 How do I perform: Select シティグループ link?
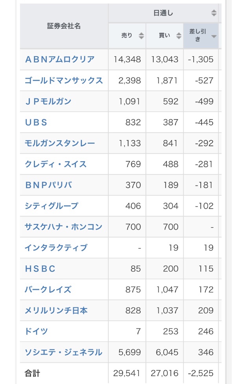(x=51, y=206)
